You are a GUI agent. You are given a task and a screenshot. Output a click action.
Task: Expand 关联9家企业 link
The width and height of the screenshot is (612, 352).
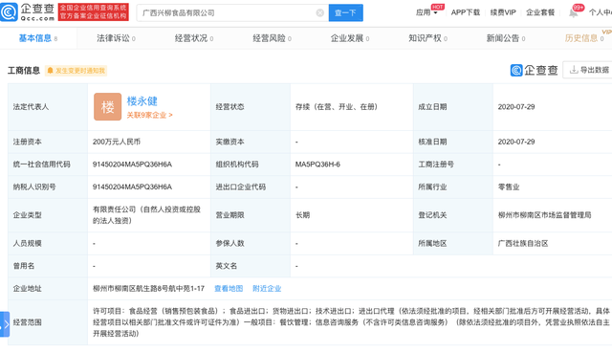(149, 115)
